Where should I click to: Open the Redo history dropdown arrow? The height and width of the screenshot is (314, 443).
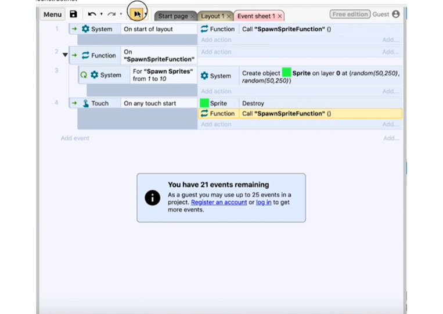(x=121, y=14)
